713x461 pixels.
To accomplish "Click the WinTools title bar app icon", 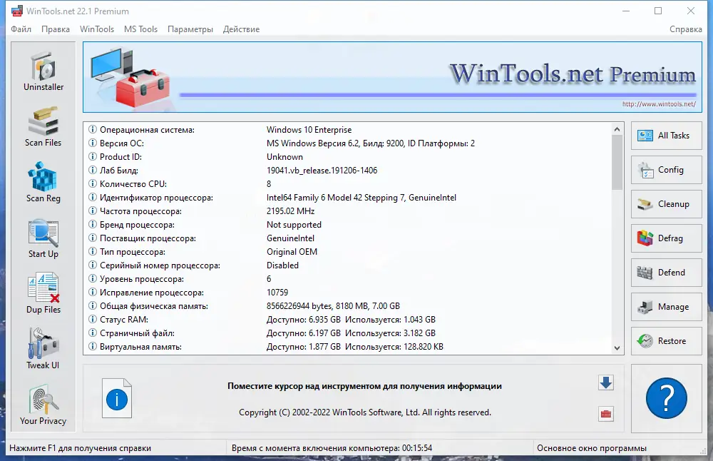I will [17, 11].
